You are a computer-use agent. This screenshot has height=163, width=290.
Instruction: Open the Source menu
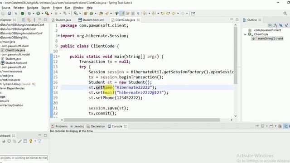point(6,8)
